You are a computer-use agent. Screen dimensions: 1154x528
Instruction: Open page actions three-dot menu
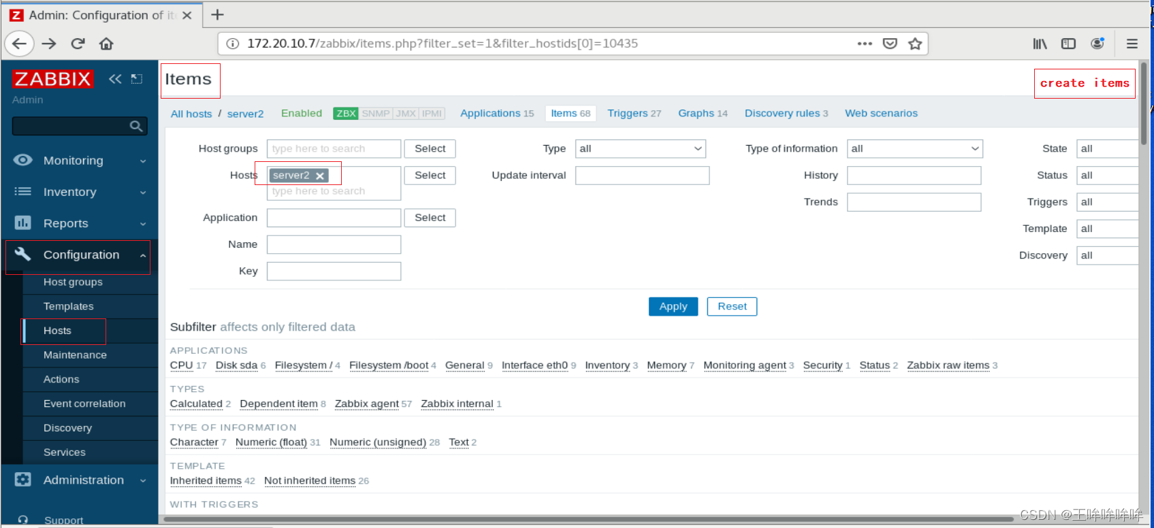coord(865,44)
